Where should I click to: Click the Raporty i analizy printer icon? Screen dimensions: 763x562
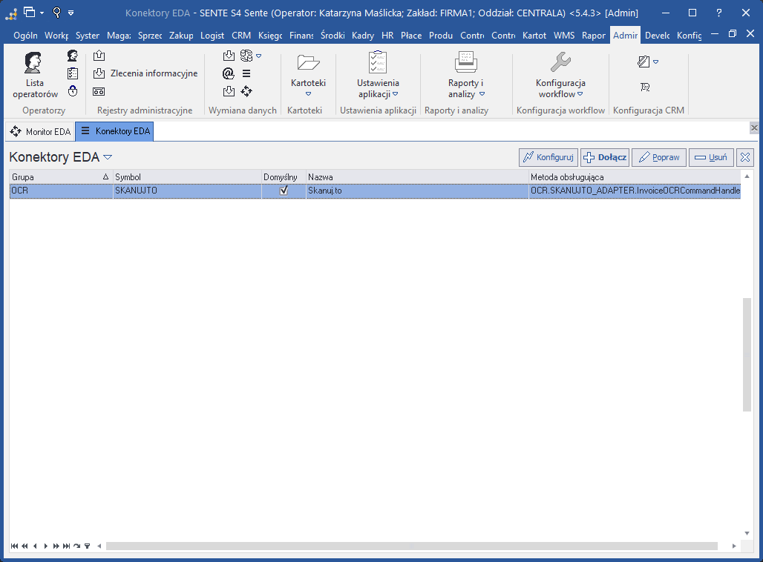coord(465,63)
